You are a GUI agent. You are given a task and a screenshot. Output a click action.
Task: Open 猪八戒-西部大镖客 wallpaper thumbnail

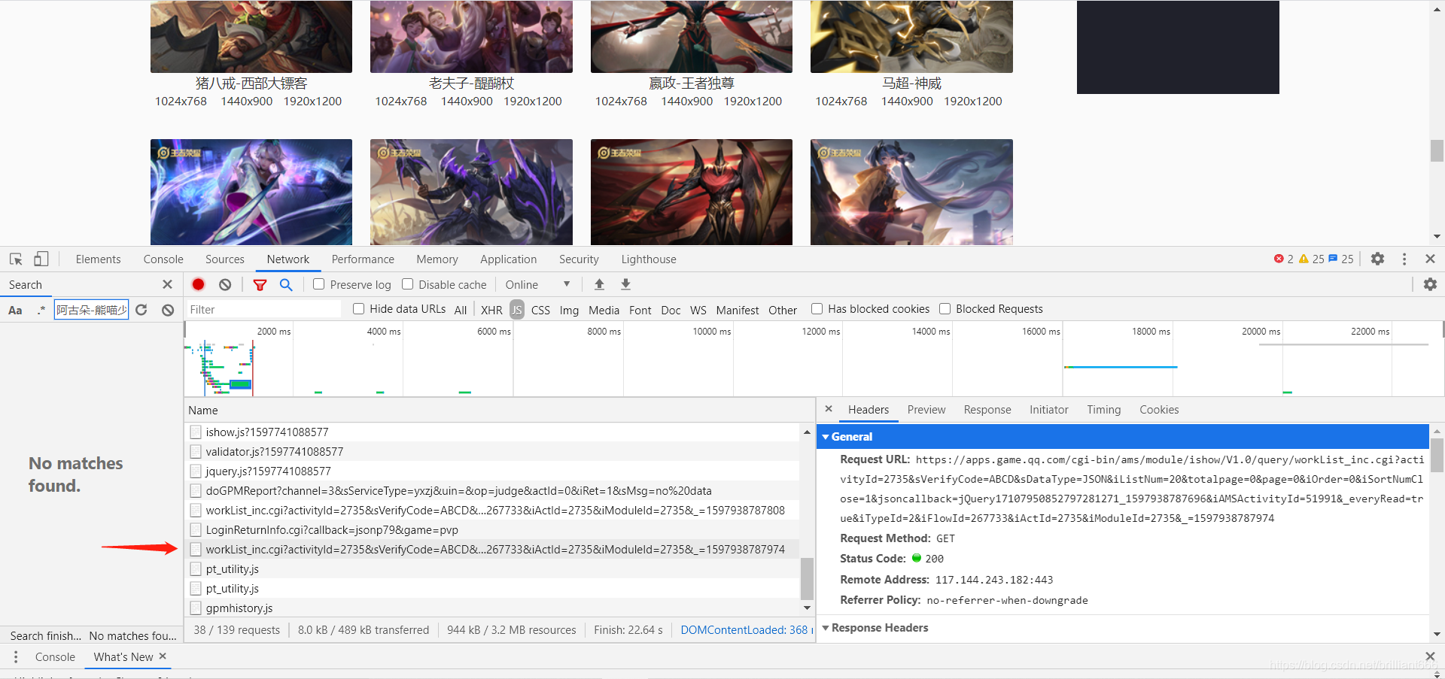point(251,36)
